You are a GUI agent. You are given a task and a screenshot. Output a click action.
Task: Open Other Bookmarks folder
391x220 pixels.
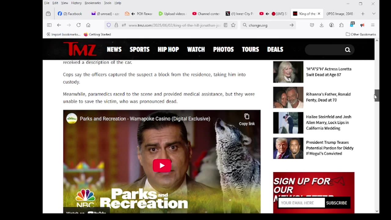coord(361,34)
